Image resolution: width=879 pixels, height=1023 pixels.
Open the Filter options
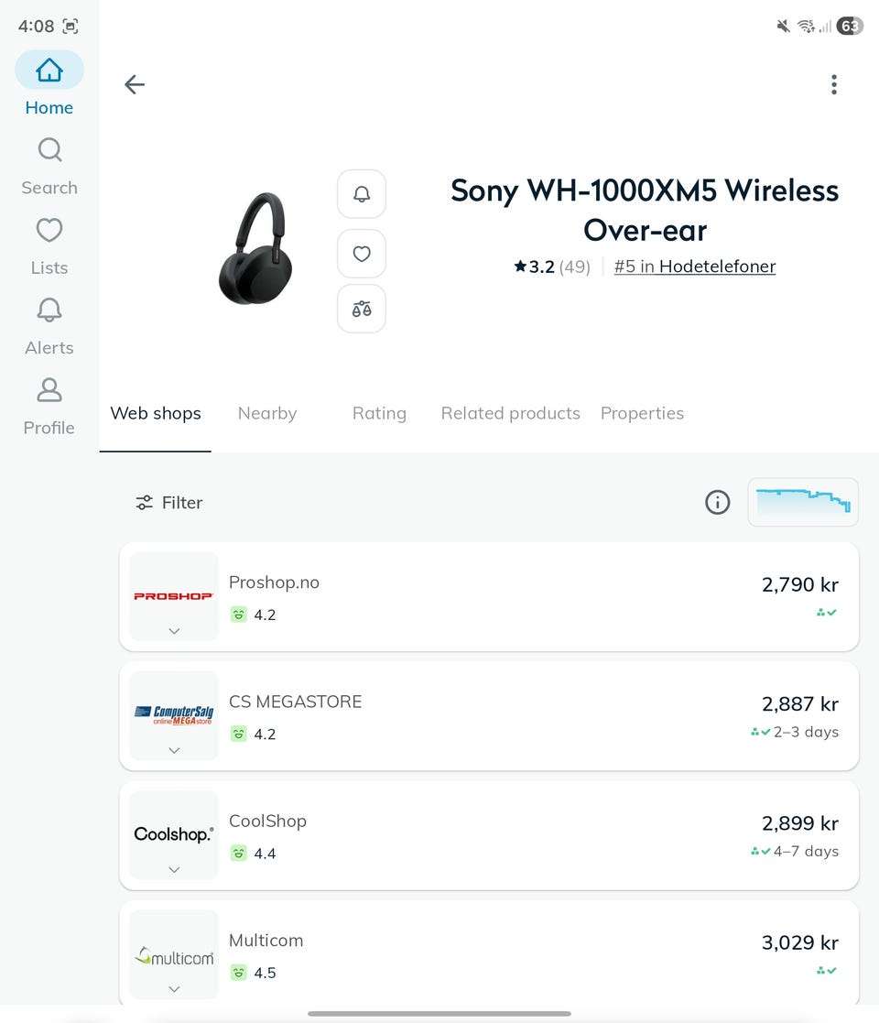[169, 502]
